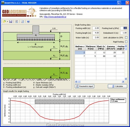The image size is (130, 127).
Task: Click the SteinN Pro title bar app icon
Action: 3,3
